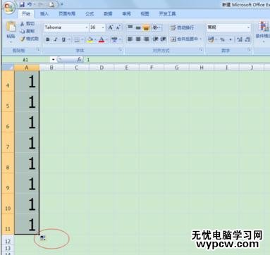Open the Font group dialog launcher

point(121,50)
